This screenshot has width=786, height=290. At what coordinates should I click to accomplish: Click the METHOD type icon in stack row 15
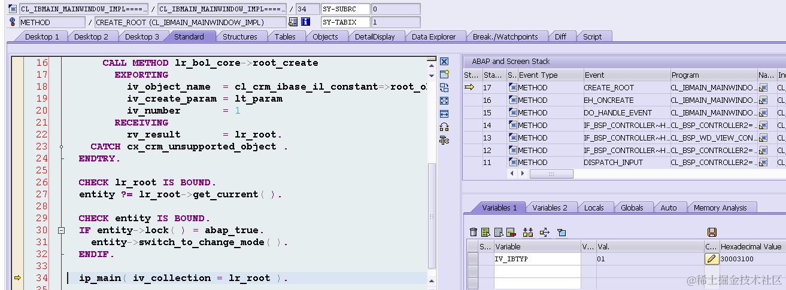point(513,112)
